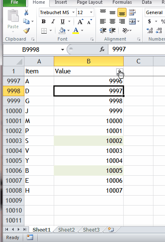Go to first sheet navigation arrow
165x242 pixels.
(7, 230)
